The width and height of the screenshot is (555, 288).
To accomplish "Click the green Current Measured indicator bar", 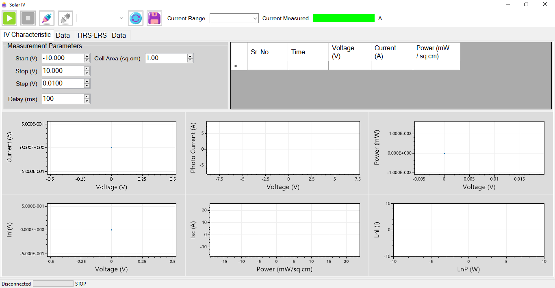I will click(x=344, y=18).
